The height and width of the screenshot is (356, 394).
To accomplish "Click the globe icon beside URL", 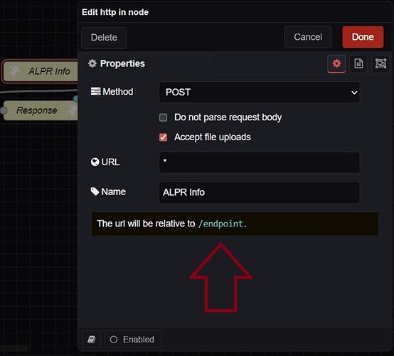I will coord(95,162).
